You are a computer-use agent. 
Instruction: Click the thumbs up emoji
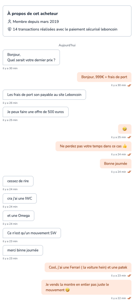coord(125,146)
